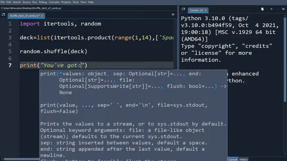Click the editor browse tabs icon

click(3, 14)
